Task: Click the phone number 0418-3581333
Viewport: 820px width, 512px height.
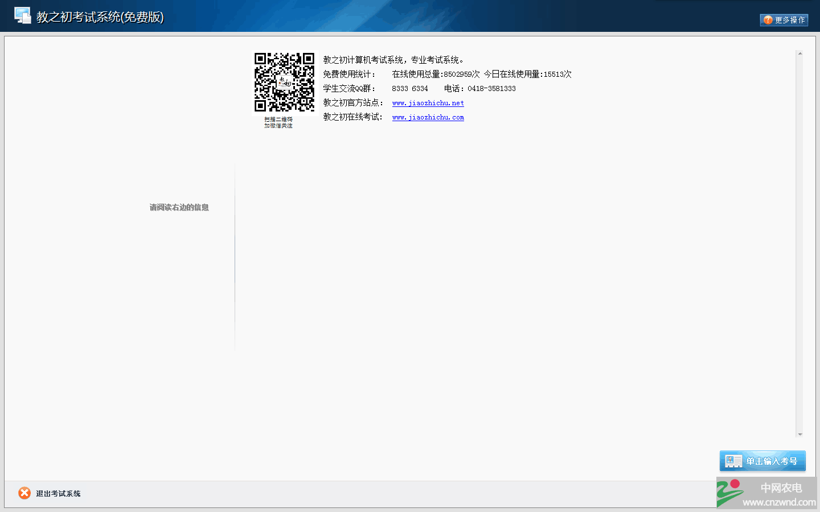Action: coord(491,89)
